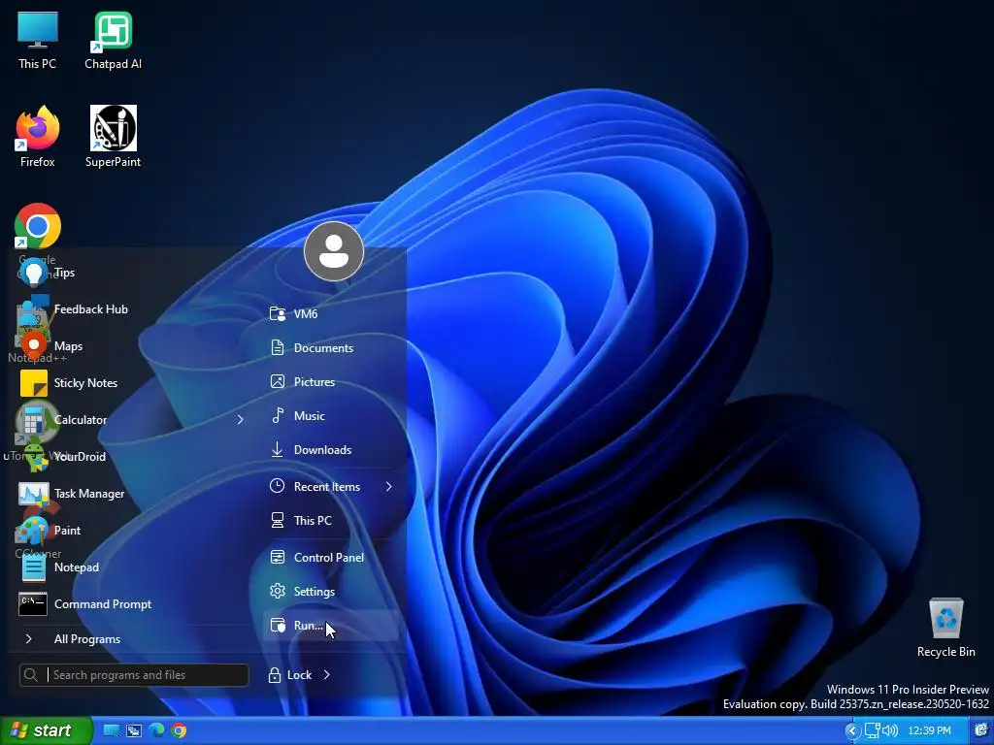Open YourDroid from the start menu
The width and height of the screenshot is (994, 745).
(130, 456)
